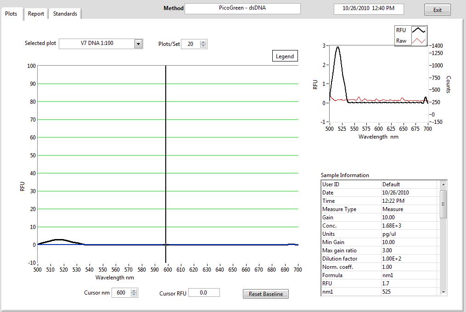This screenshot has height=312, width=466.
Task: Open the Selected plot dropdown arrow
Action: pyautogui.click(x=138, y=44)
